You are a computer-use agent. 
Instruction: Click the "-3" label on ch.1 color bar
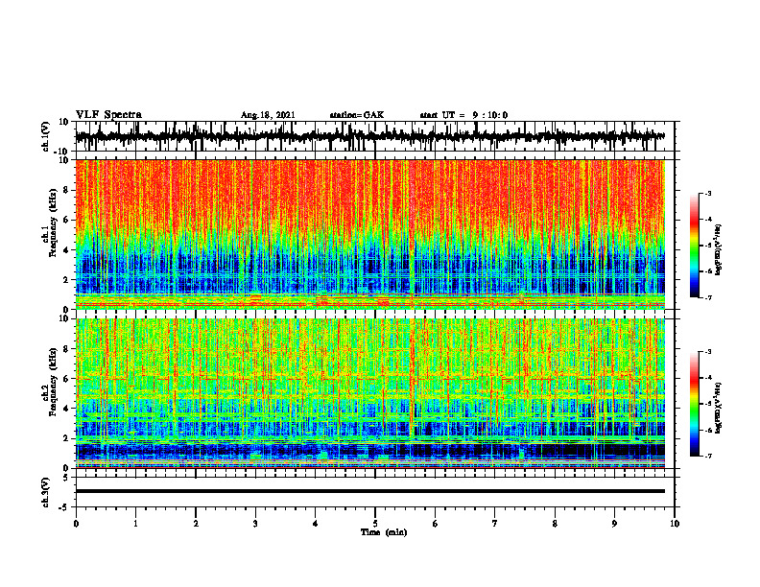708,193
